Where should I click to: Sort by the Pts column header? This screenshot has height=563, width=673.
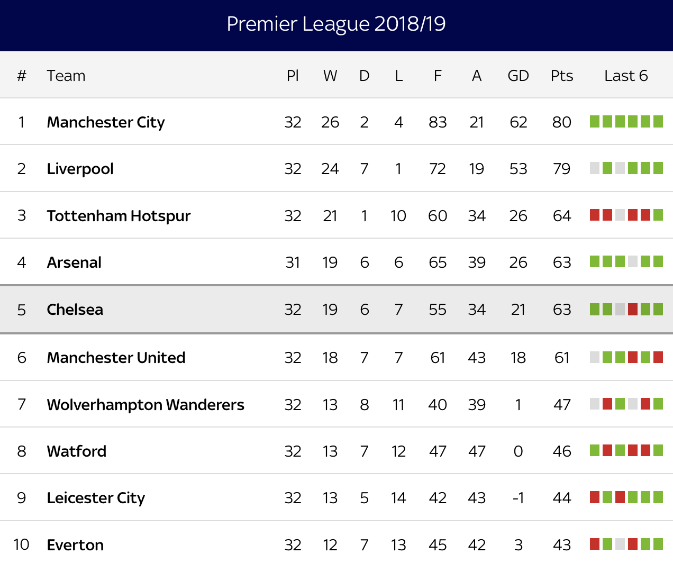[x=561, y=76]
